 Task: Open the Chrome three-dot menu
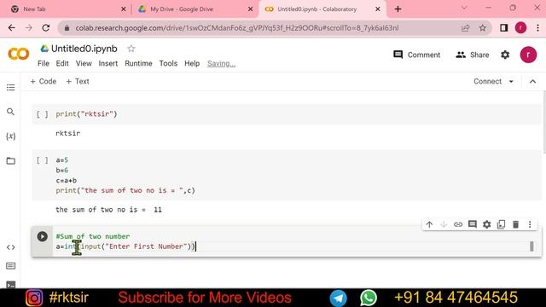pyautogui.click(x=537, y=28)
